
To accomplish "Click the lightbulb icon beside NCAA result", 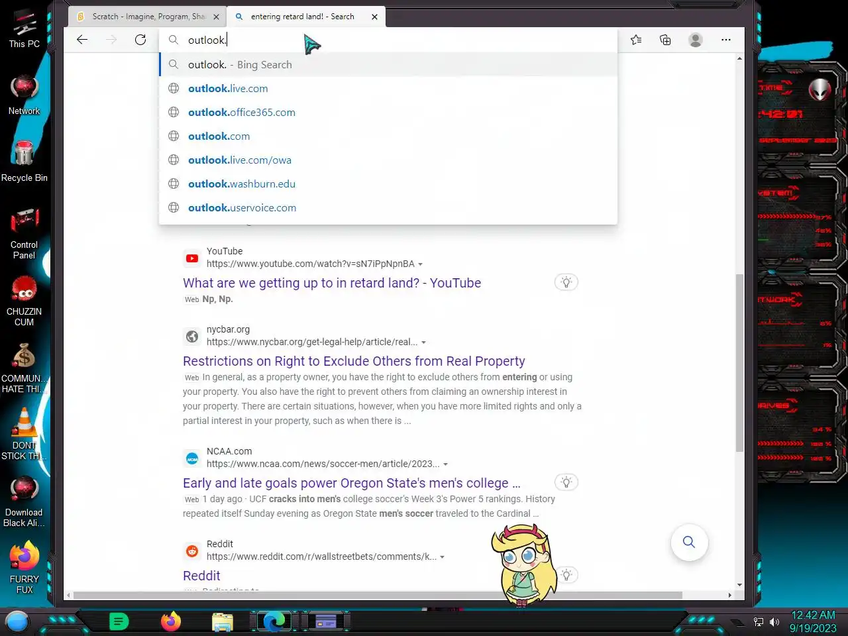I will tap(566, 482).
